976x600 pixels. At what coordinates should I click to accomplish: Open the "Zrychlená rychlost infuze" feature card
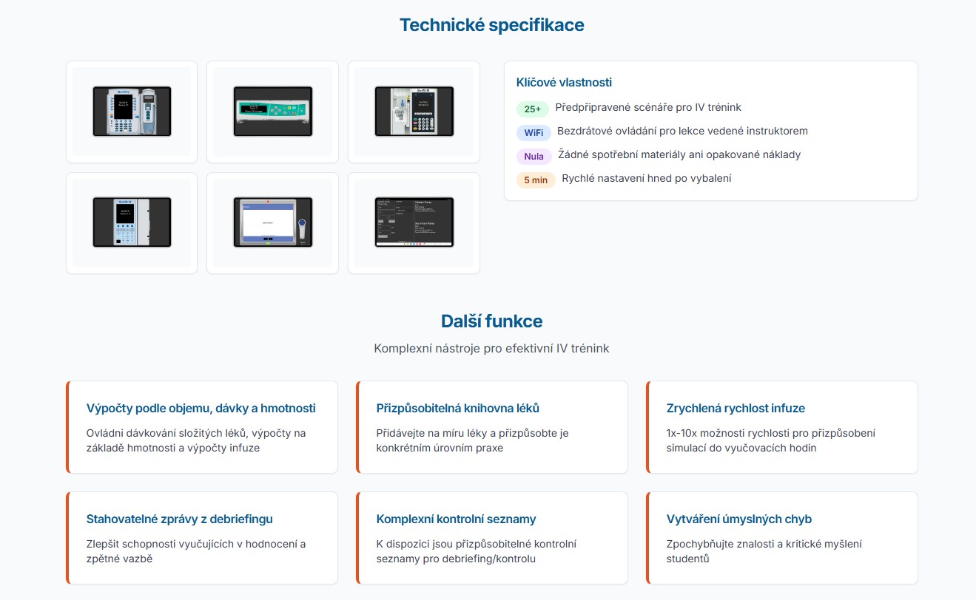coord(781,426)
